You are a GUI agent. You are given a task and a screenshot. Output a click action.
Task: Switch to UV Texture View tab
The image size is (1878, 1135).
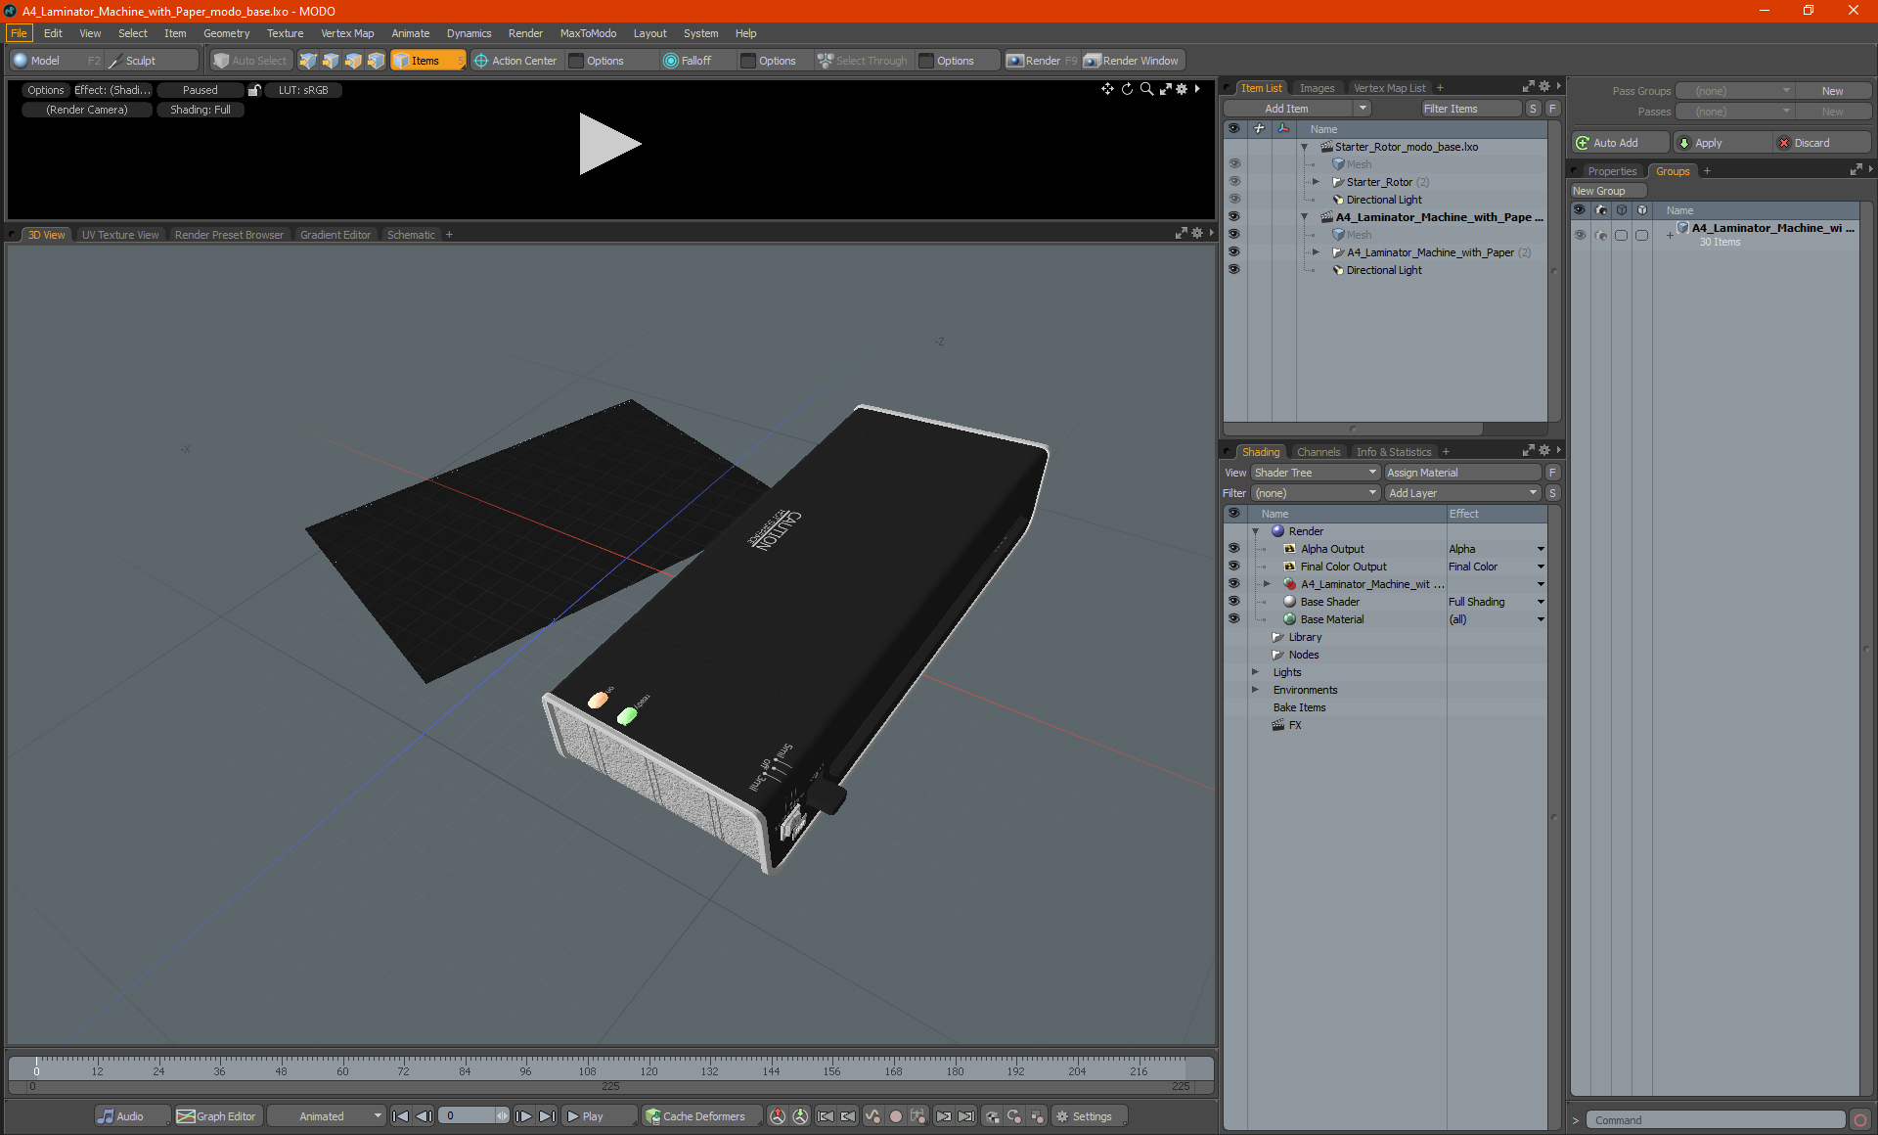pyautogui.click(x=119, y=235)
